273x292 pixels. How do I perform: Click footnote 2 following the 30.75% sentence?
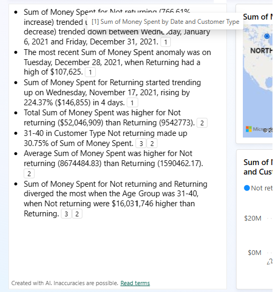click(x=152, y=143)
